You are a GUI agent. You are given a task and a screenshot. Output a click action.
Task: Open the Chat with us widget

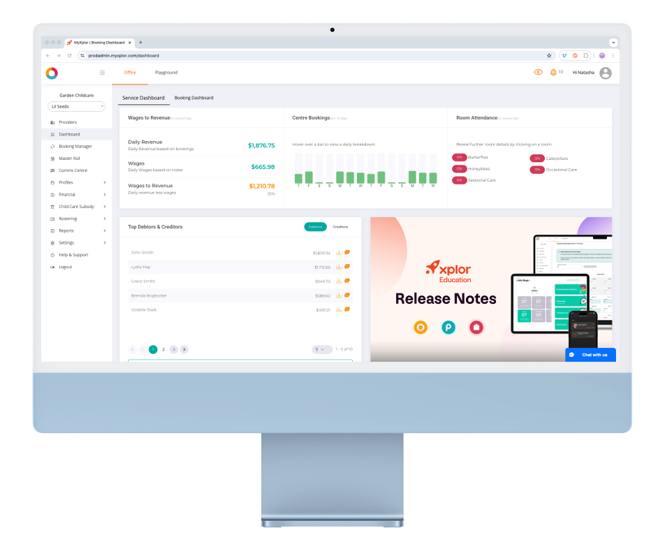[x=590, y=355]
